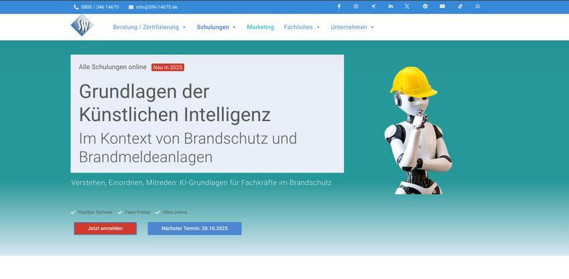This screenshot has width=569, height=279.
Task: Click the Alles online label
Action: pos(175,212)
